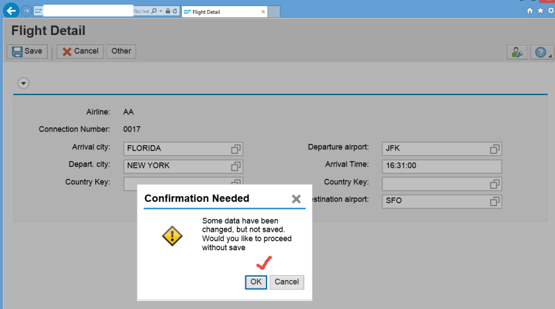
Task: Click the address bar dropdown arrow
Action: coord(161,11)
